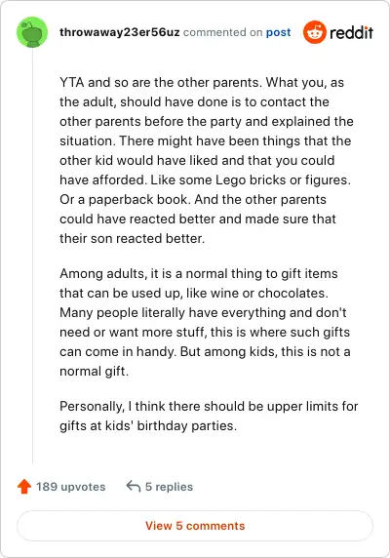Upvote using the orange arrow icon

(x=24, y=487)
